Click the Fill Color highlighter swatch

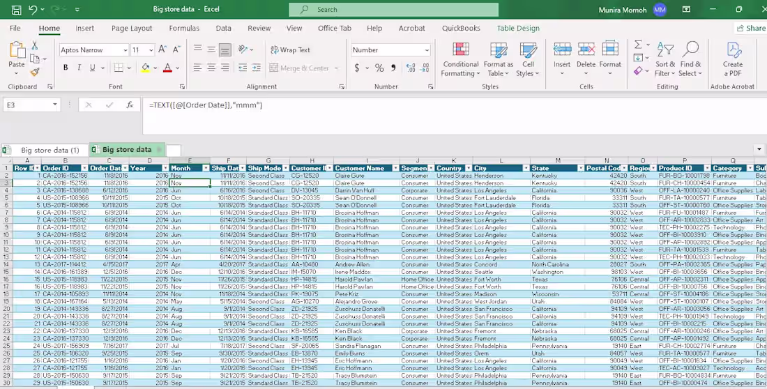click(x=146, y=68)
